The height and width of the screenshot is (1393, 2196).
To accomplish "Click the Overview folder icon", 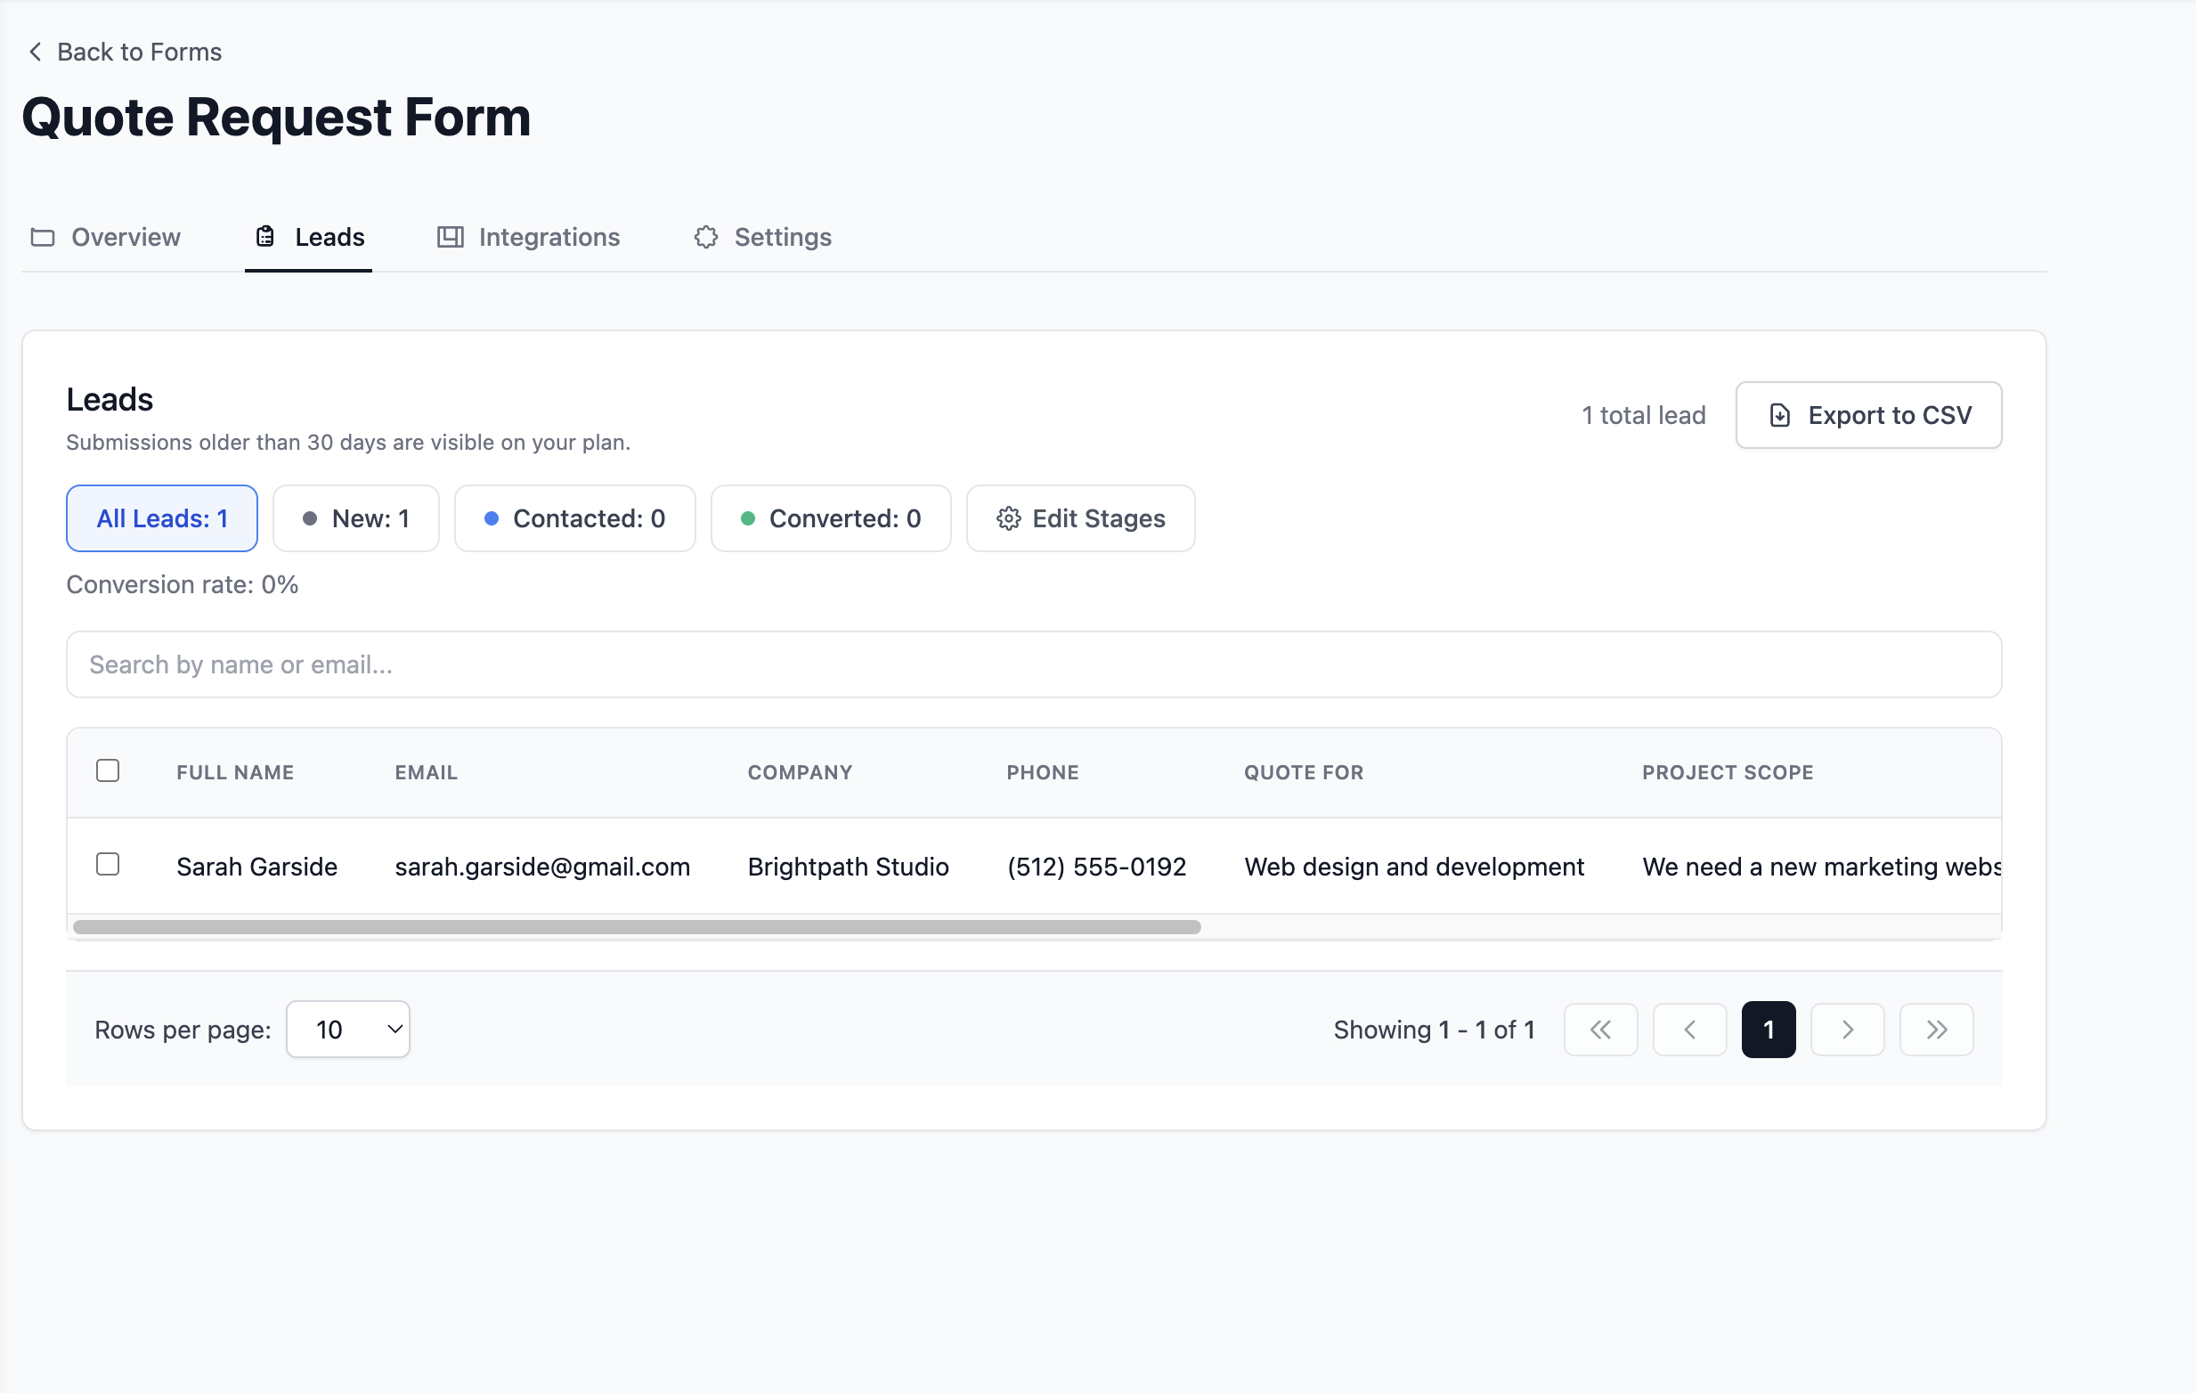I will 43,237.
